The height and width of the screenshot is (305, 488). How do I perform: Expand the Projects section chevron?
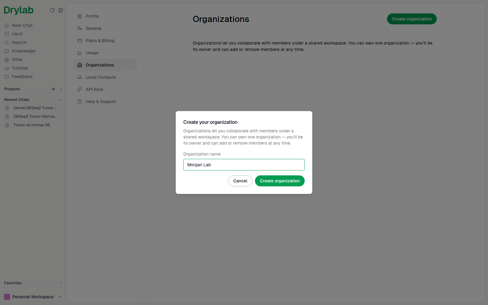coord(61,89)
